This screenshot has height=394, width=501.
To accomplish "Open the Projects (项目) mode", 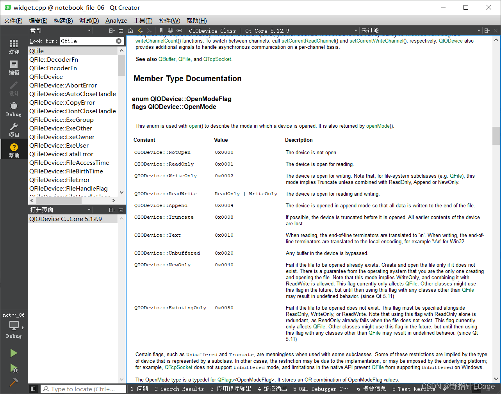I will (x=14, y=130).
